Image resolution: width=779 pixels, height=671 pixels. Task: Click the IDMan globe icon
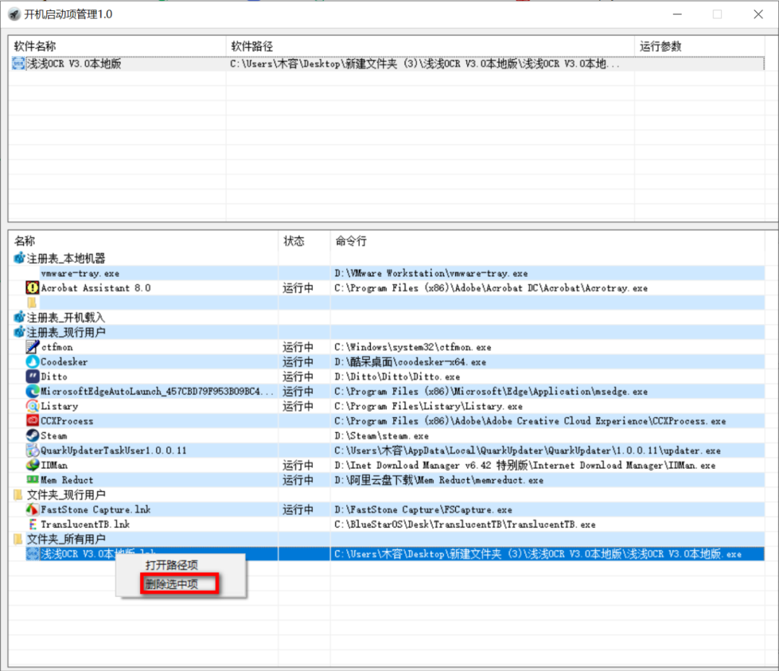[x=32, y=465]
